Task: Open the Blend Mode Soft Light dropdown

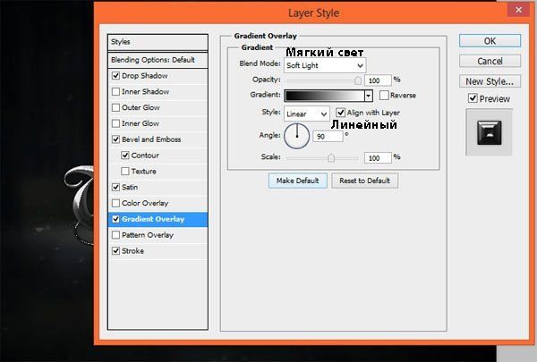Action: [325, 65]
